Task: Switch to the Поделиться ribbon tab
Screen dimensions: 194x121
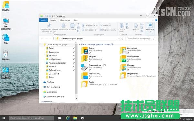Action: point(65,20)
